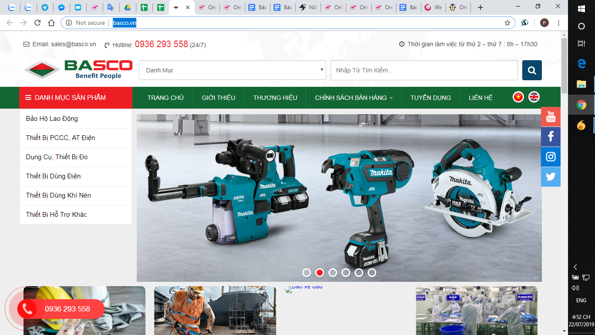Select third slider pagination dot
The width and height of the screenshot is (595, 335).
tap(333, 273)
